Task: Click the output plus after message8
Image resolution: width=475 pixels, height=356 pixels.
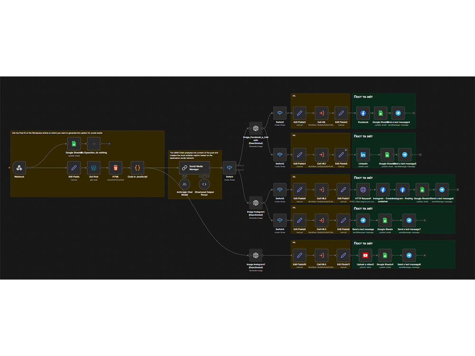Action: (x=425, y=255)
